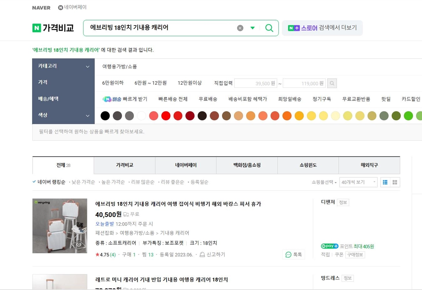Sort by 등록일순
The width and height of the screenshot is (422, 290).
pyautogui.click(x=200, y=182)
